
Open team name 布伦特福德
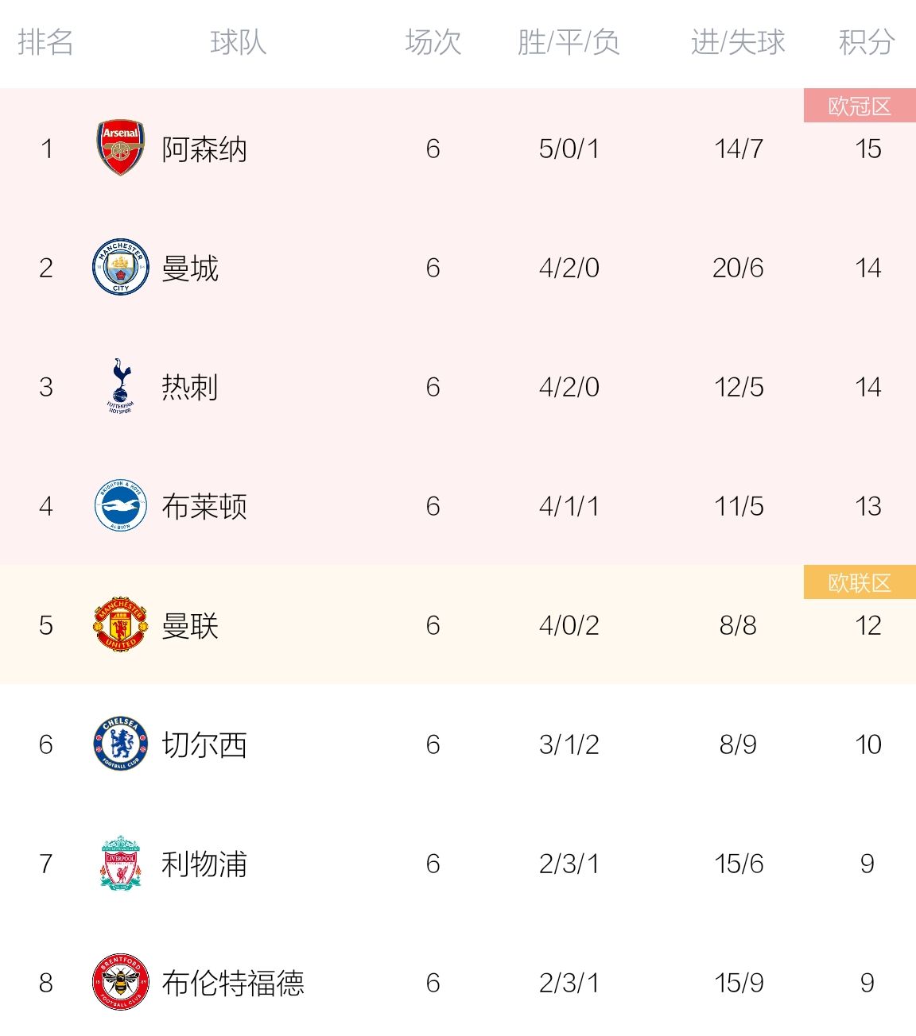(233, 983)
